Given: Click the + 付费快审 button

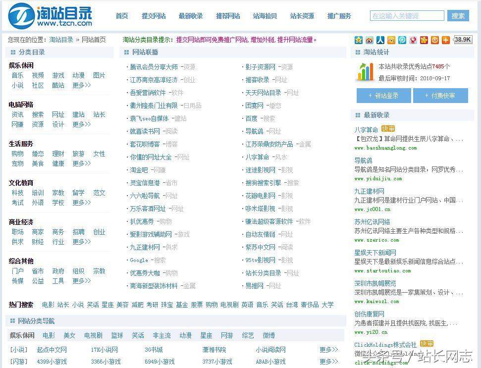Looking at the screenshot, I should tap(440, 96).
